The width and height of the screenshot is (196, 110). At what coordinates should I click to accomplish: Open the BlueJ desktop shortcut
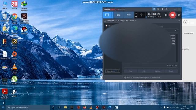[x=14, y=93]
